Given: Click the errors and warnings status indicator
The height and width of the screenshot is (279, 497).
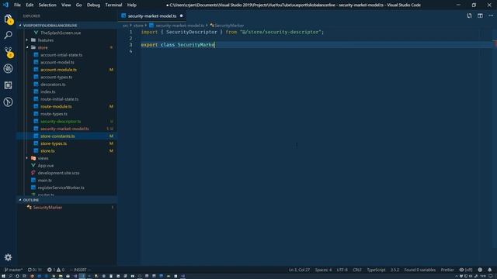Looking at the screenshot, I should [x=56, y=270].
